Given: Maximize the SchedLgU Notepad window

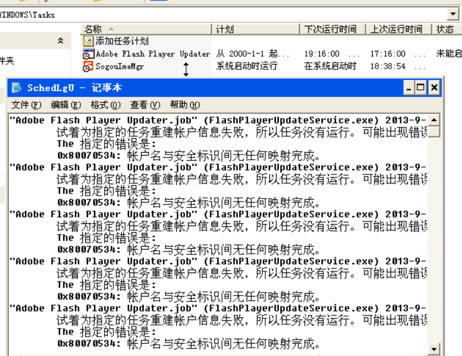Looking at the screenshot, I should pos(421,88).
